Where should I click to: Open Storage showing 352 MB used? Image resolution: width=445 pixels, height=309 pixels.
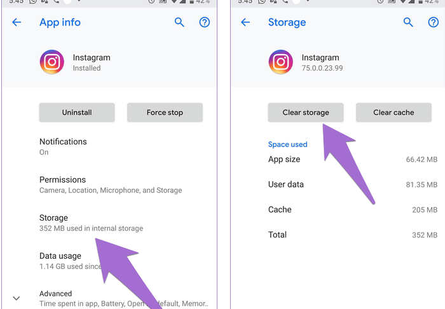tap(91, 223)
